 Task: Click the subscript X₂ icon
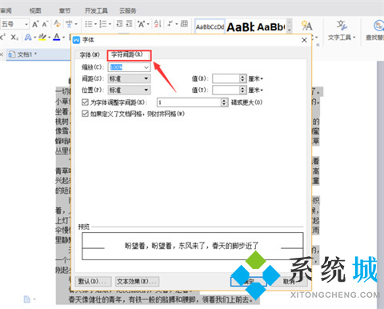click(14, 38)
